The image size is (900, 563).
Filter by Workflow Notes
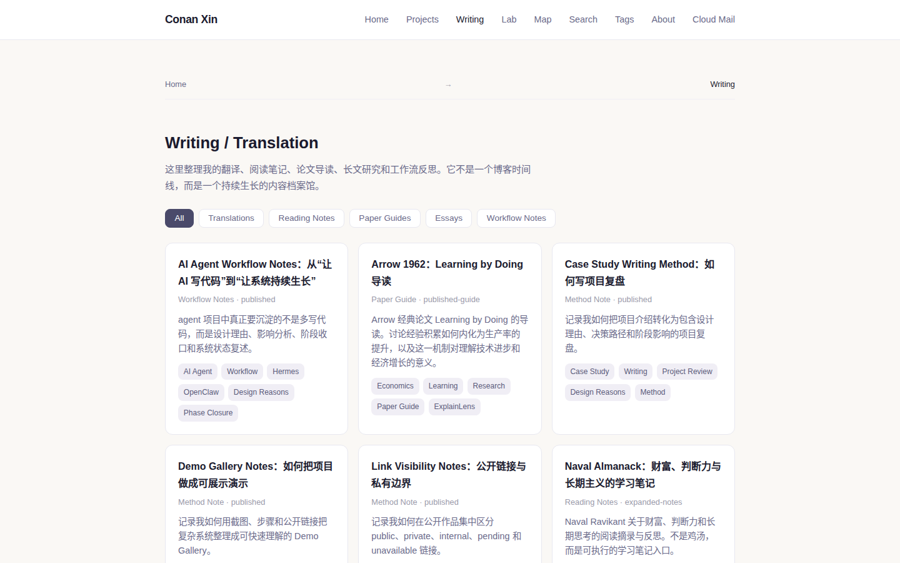(516, 218)
